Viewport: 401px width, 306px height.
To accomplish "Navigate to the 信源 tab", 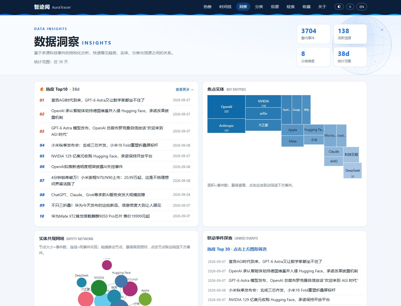I will point(275,7).
